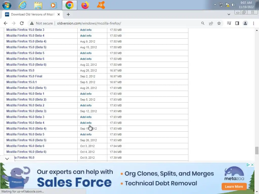Open the clock showing 9:07 AM
259x194 pixels.
coord(246,5)
